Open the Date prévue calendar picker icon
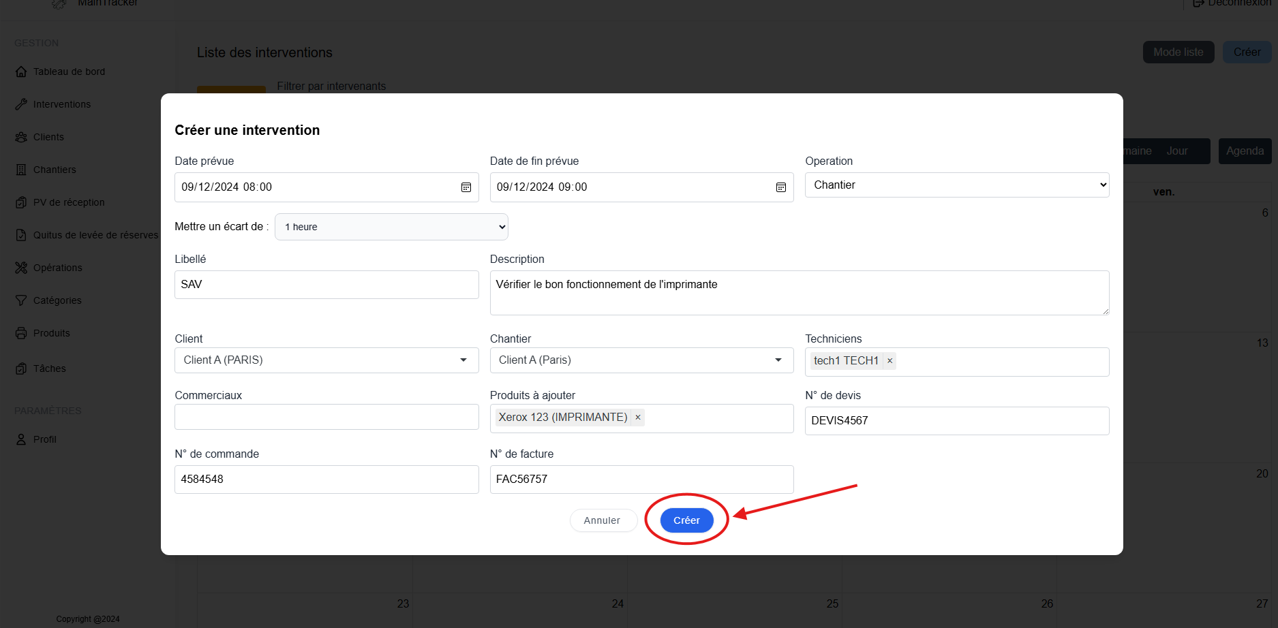This screenshot has width=1278, height=628. click(x=466, y=187)
